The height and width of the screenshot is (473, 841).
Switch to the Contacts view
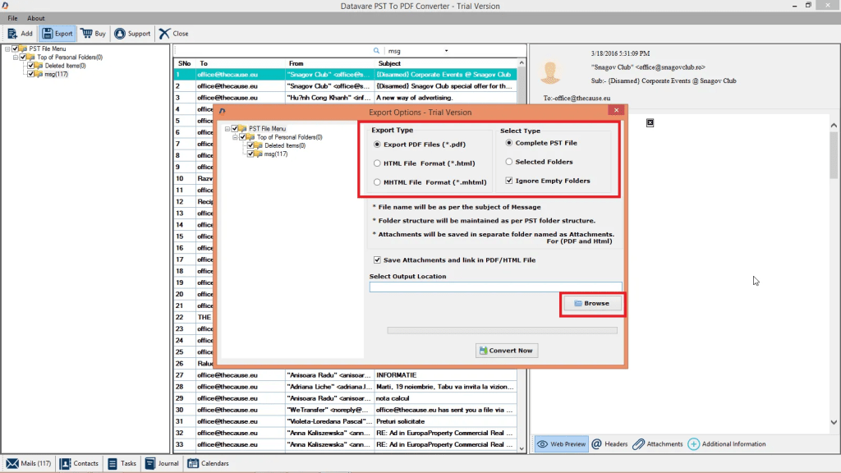79,463
